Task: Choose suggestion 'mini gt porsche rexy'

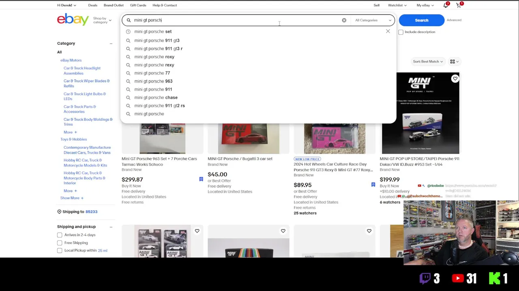Action: (154, 65)
